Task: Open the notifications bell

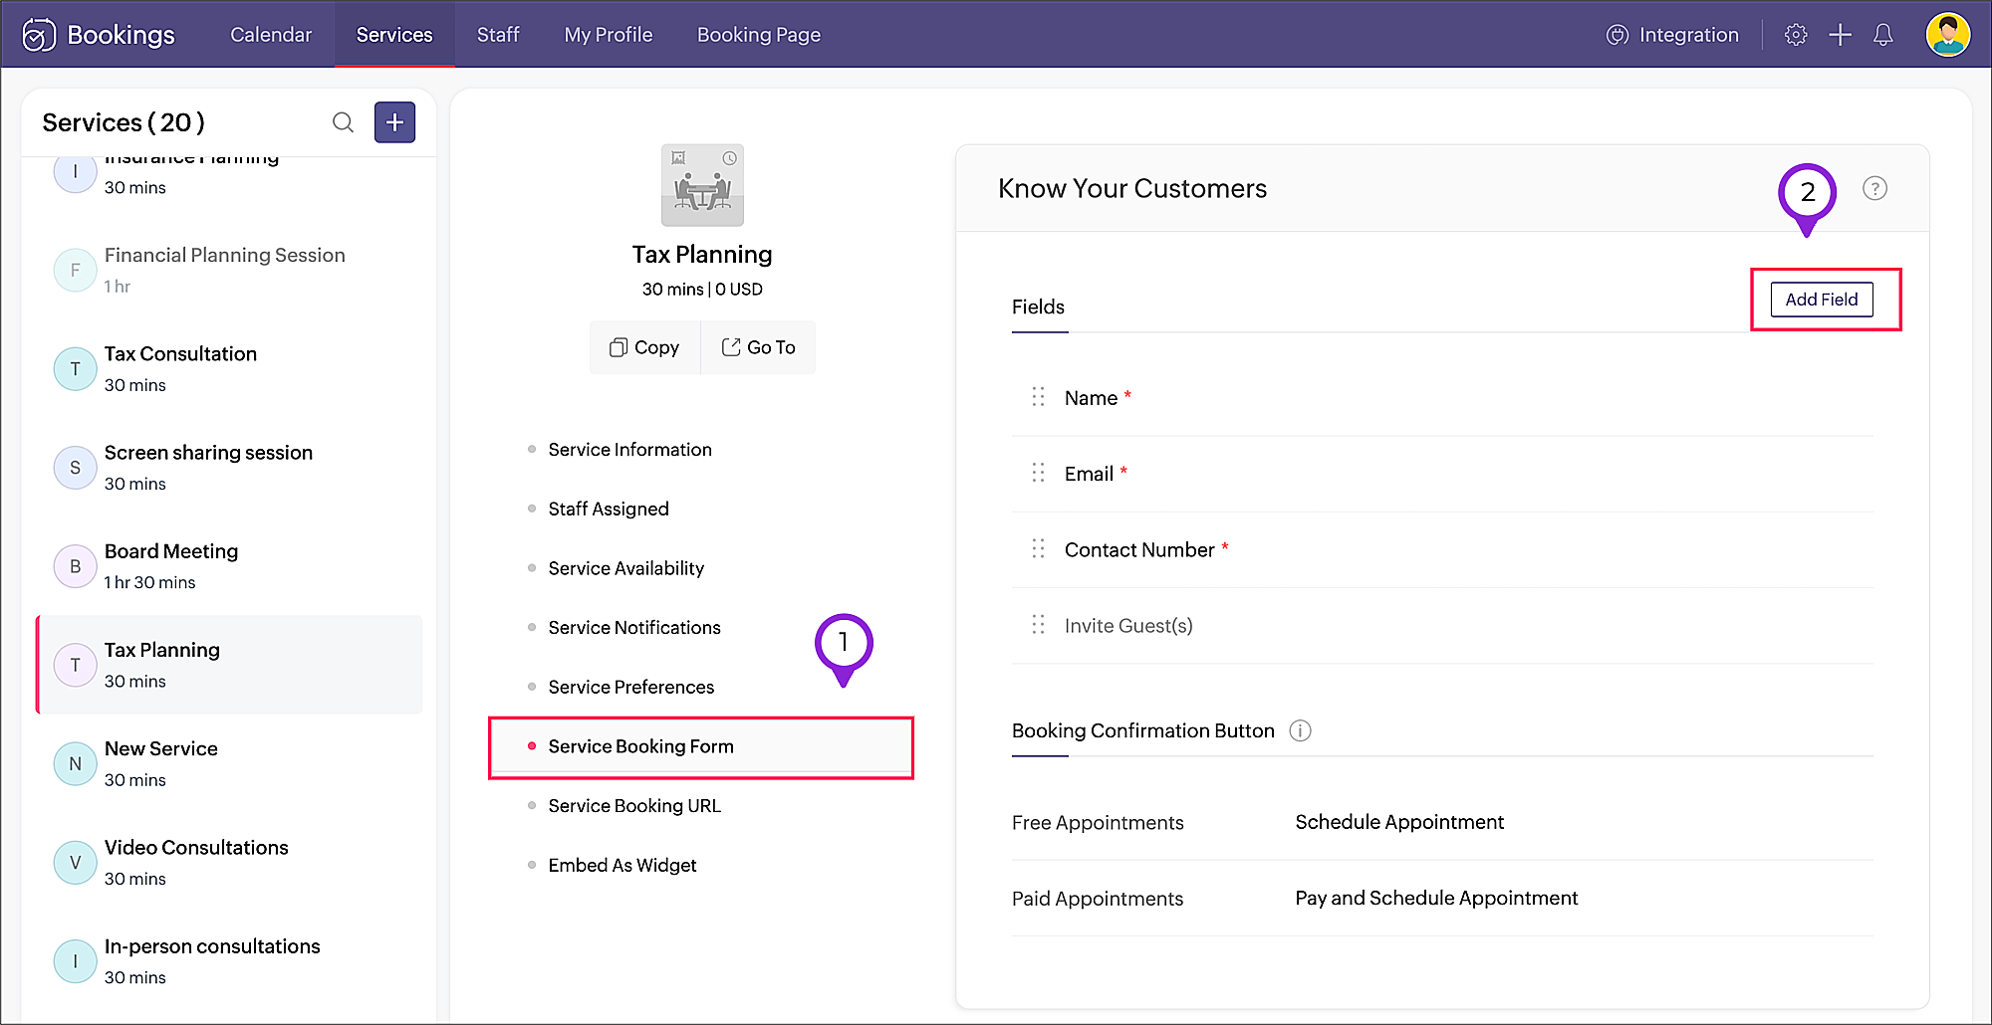Action: click(x=1882, y=35)
